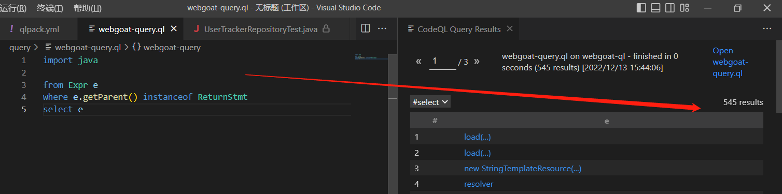Click the lock icon on UserTrackerRepositoryTest tab
This screenshot has width=782, height=194.
coord(326,29)
